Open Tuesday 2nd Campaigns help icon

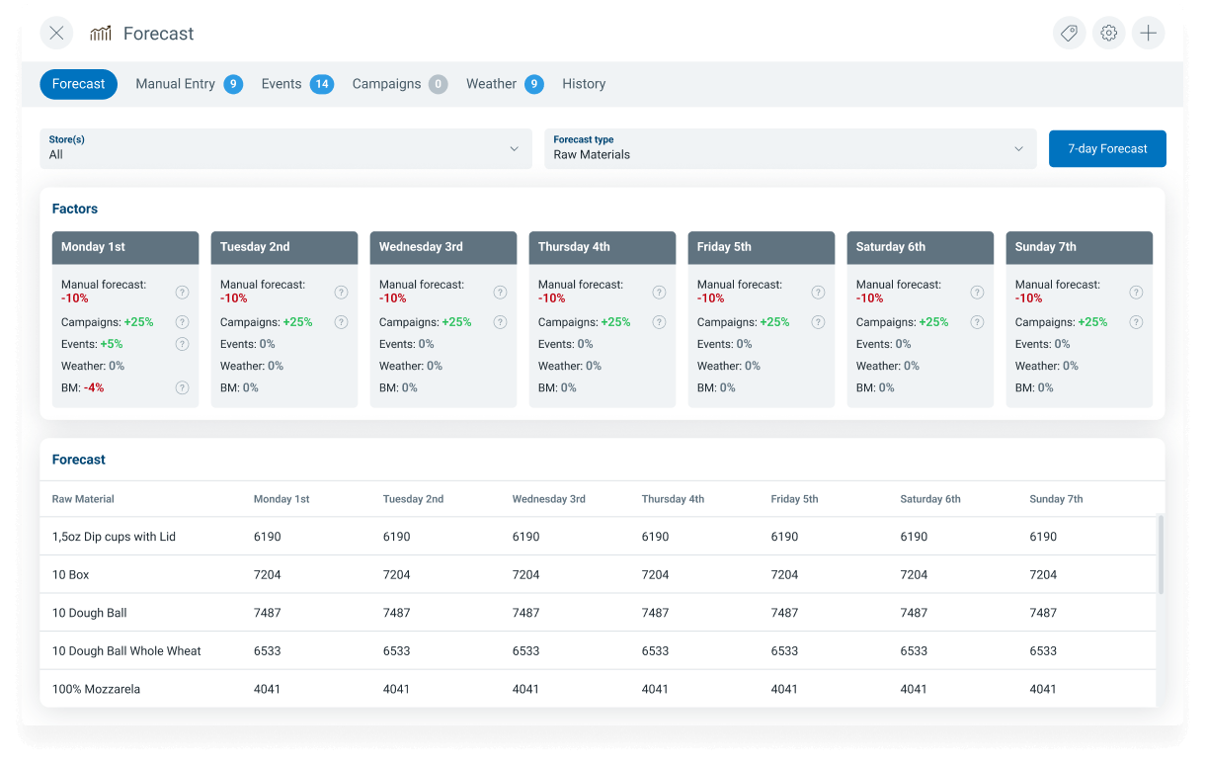coord(341,322)
